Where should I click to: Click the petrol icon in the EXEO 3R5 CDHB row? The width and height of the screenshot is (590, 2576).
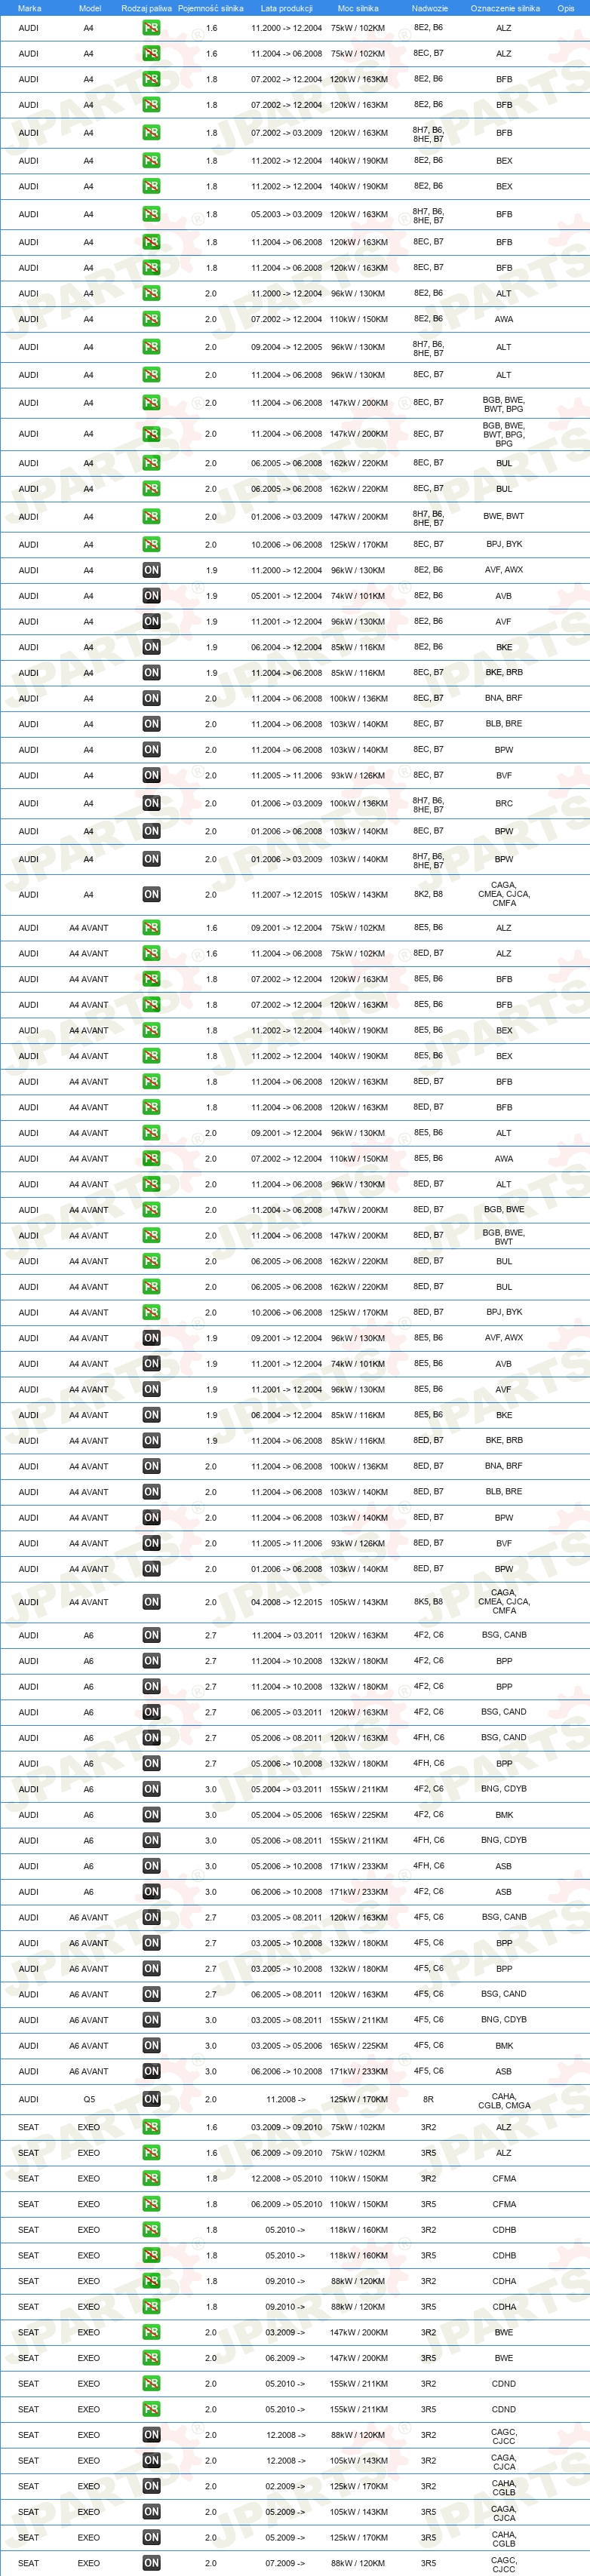click(151, 2255)
